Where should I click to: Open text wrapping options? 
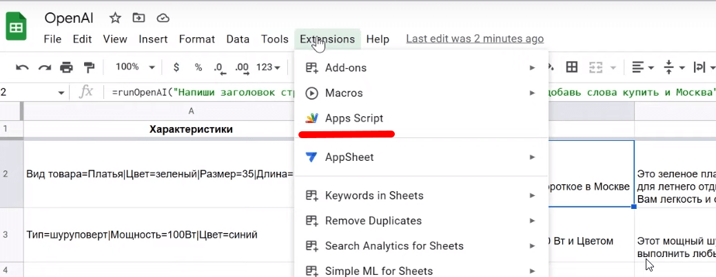coord(704,67)
